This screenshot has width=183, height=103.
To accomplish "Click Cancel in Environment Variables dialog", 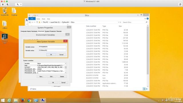I will 63,82.
